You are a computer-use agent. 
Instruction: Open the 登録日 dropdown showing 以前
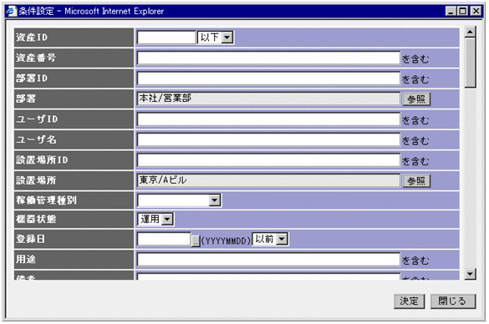coord(270,240)
